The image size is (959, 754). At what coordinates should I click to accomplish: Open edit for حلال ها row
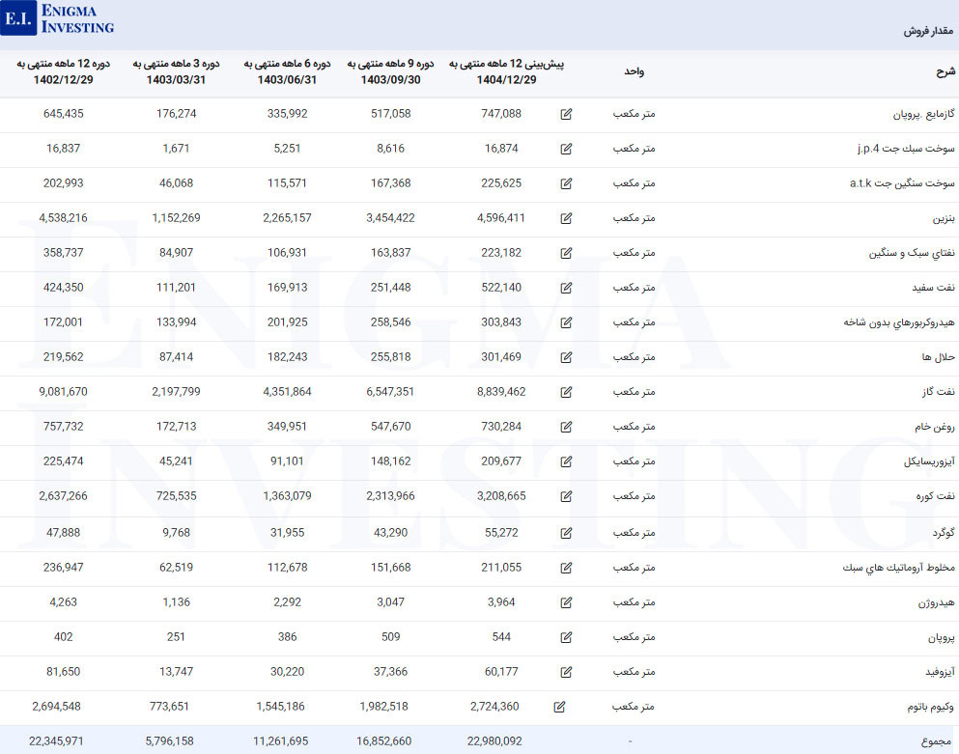(x=566, y=358)
